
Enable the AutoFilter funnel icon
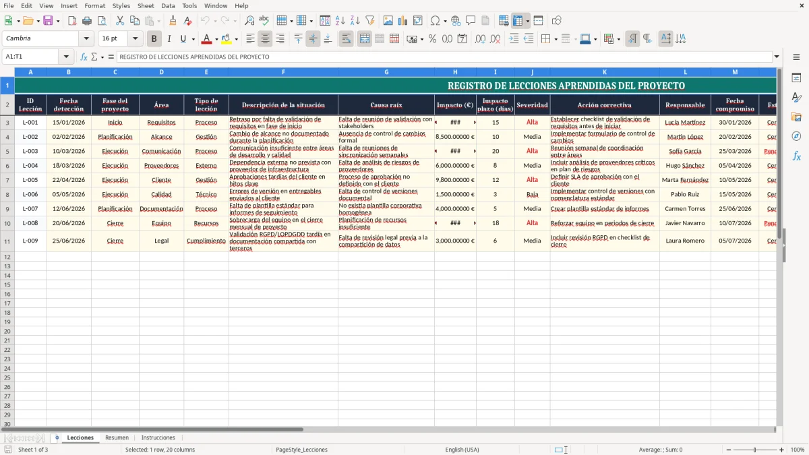point(370,21)
